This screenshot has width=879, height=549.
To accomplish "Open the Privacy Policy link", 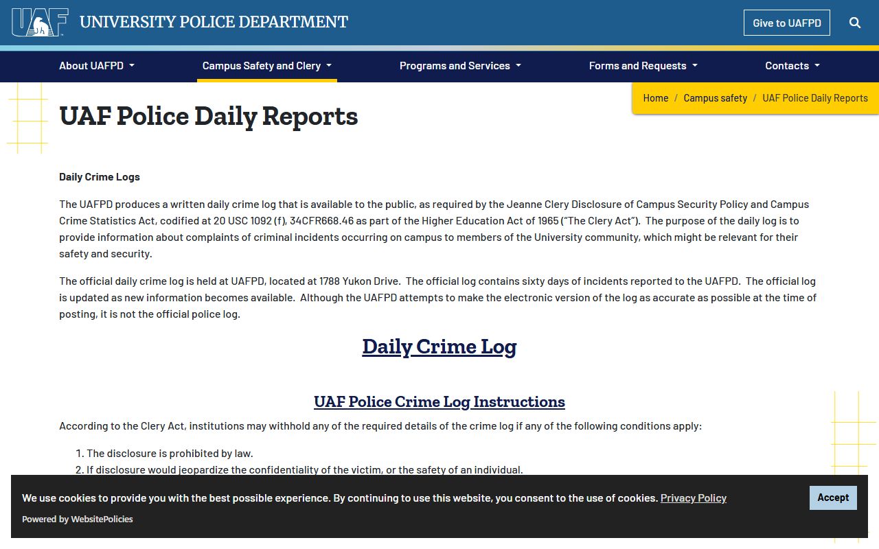I will tap(694, 498).
